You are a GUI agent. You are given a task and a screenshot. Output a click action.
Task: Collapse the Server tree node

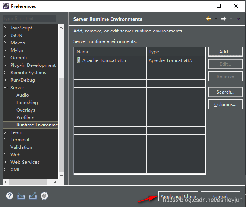pos(6,87)
